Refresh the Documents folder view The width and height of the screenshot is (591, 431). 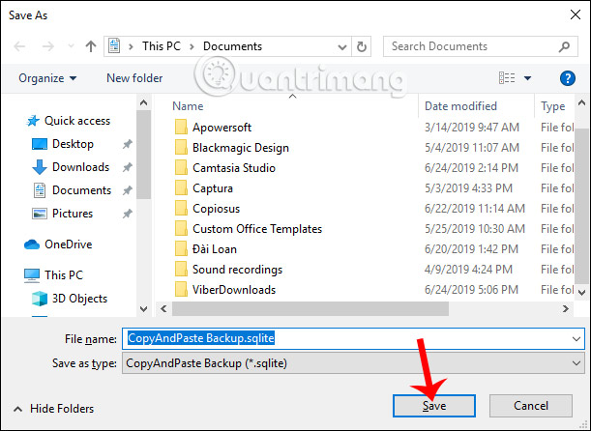(x=362, y=46)
